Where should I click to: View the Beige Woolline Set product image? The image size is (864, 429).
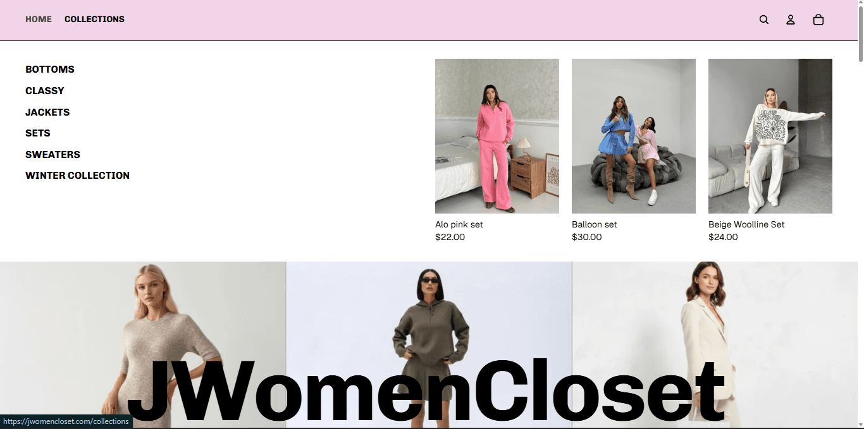click(770, 136)
